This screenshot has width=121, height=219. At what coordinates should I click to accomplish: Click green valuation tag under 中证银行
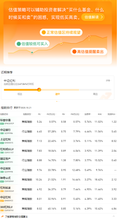[x=2, y=133]
